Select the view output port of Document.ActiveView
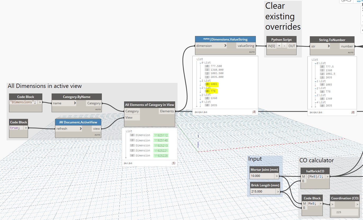This screenshot has width=363, height=220. pyautogui.click(x=96, y=129)
